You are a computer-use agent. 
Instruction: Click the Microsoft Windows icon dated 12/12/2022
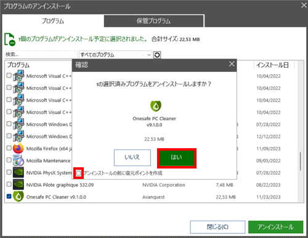coord(18,136)
